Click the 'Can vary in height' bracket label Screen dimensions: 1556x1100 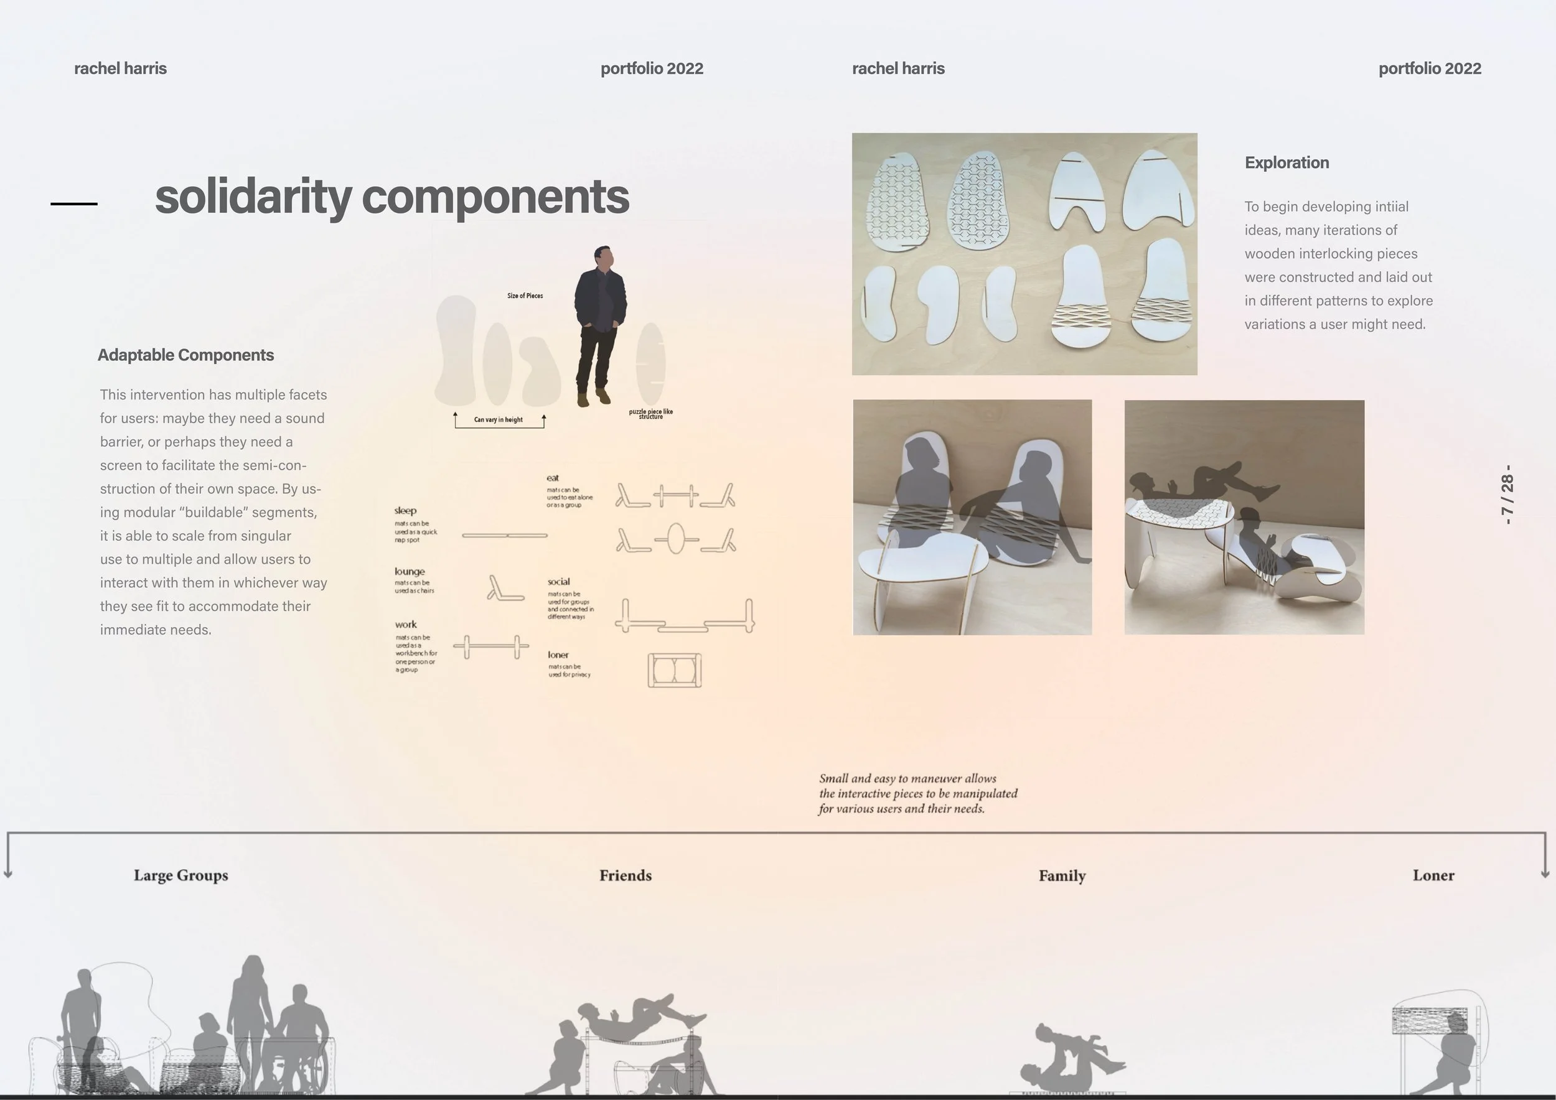(x=498, y=420)
